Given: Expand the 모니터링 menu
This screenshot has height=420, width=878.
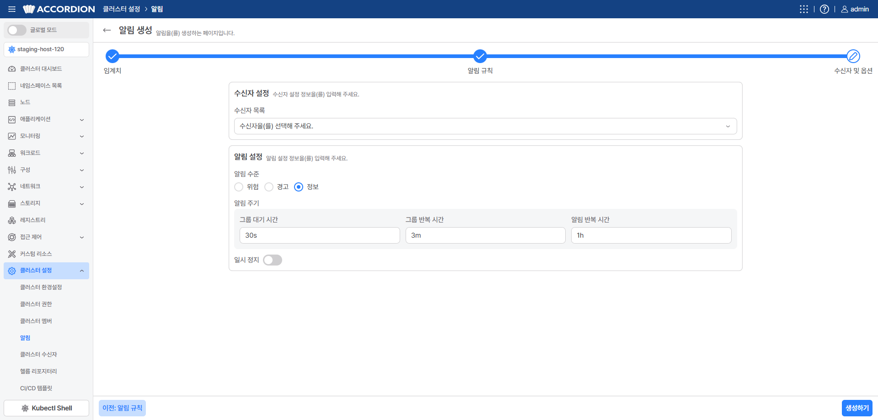Looking at the screenshot, I should (46, 136).
